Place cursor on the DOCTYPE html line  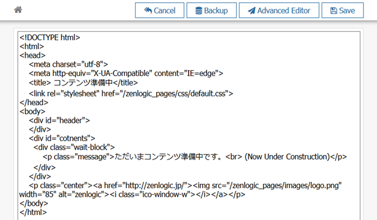(x=50, y=38)
